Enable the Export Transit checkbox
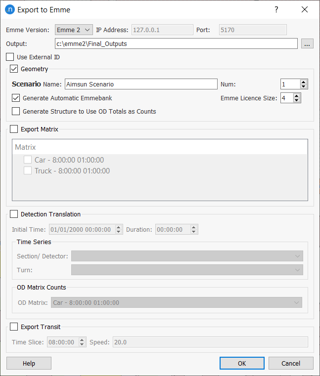This screenshot has width=320, height=376. click(14, 327)
